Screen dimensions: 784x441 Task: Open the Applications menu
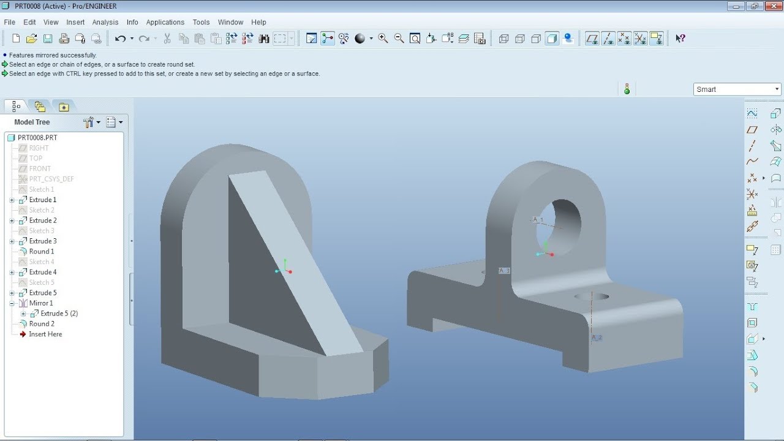[165, 22]
